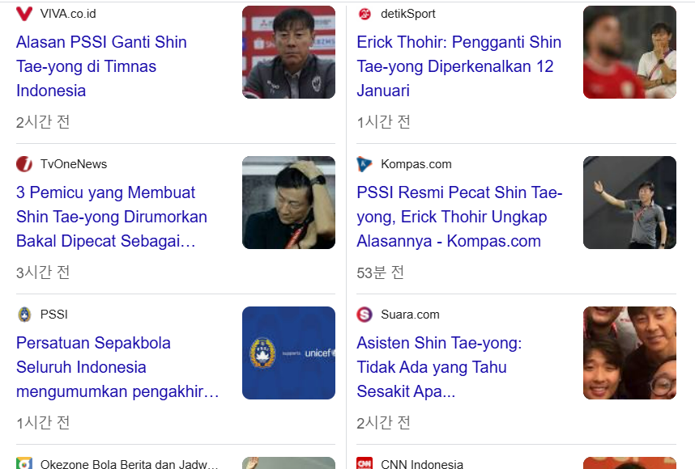
Task: Click the detikSport source logo icon
Action: coord(365,14)
